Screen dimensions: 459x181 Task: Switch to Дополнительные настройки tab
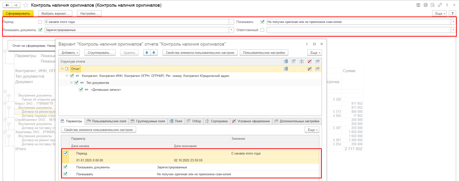(297, 121)
